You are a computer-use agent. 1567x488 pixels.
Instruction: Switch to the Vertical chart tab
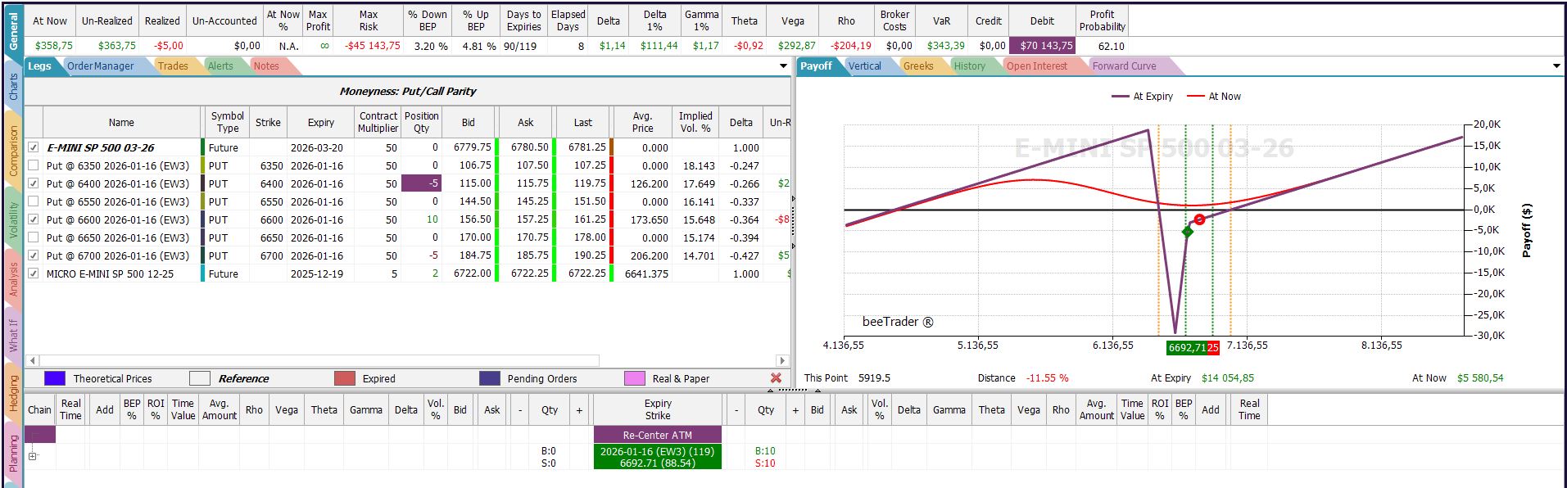pos(864,66)
